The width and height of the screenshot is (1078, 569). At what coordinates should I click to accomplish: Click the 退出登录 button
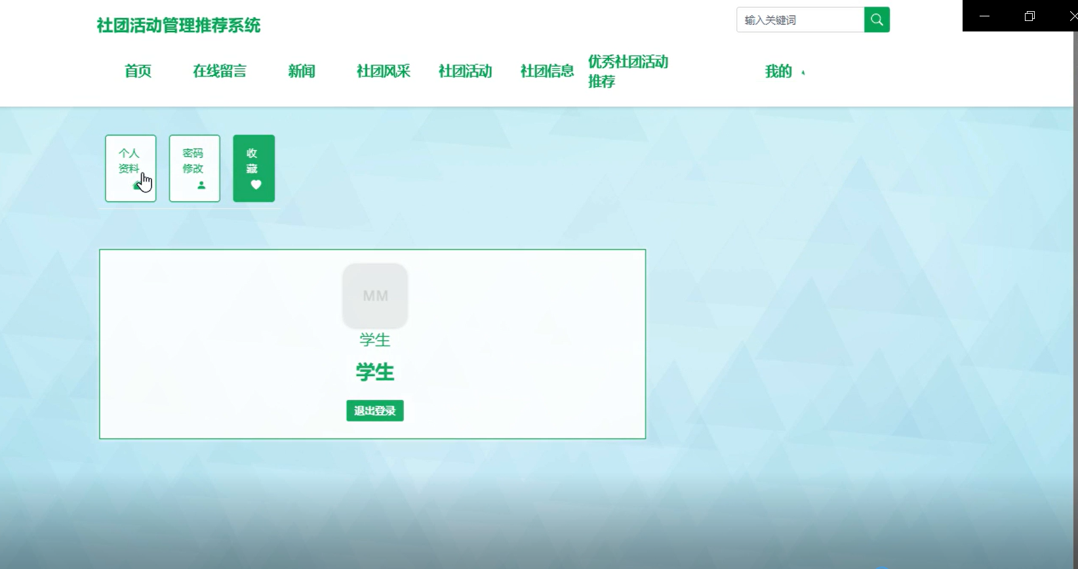point(375,411)
